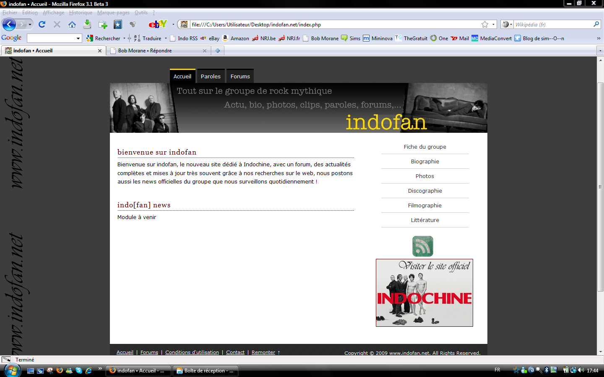This screenshot has height=377, width=604.
Task: Click the eBay toolbar logo
Action: [158, 24]
